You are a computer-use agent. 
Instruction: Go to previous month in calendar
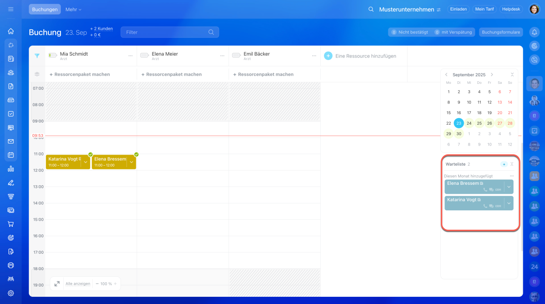[x=446, y=75]
